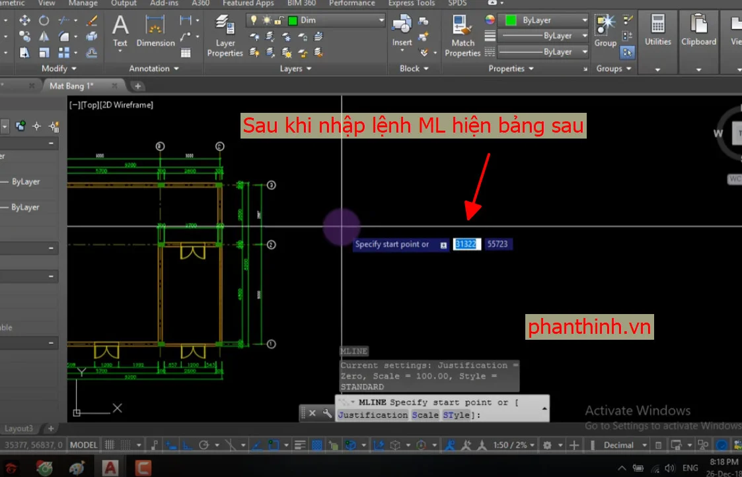Toggle the layer on/off light bulb icon

(x=254, y=20)
